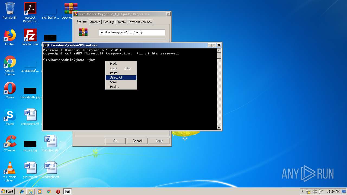Open Windows Explorer from taskbar
The height and width of the screenshot is (195, 347).
pyautogui.click(x=31, y=191)
